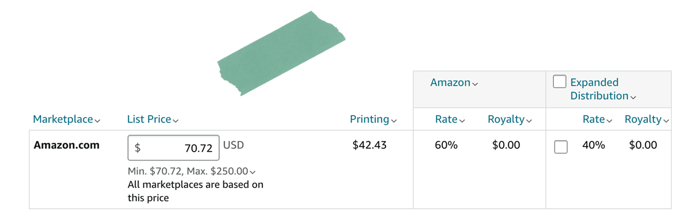Image resolution: width=691 pixels, height=220 pixels.
Task: Open the List Price help chevron
Action: click(176, 121)
